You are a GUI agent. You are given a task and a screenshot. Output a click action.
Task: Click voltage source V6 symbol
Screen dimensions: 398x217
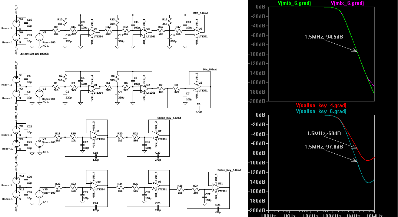pos(16,37)
